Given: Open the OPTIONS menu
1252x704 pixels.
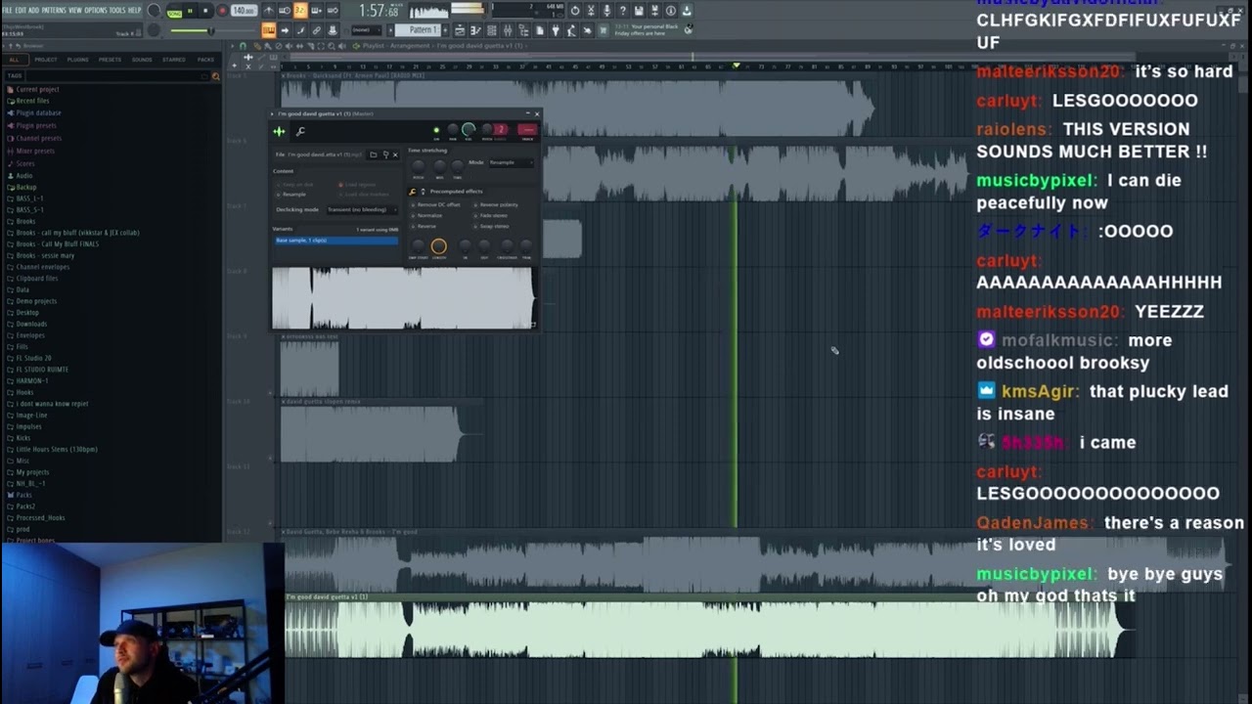Looking at the screenshot, I should [96, 10].
